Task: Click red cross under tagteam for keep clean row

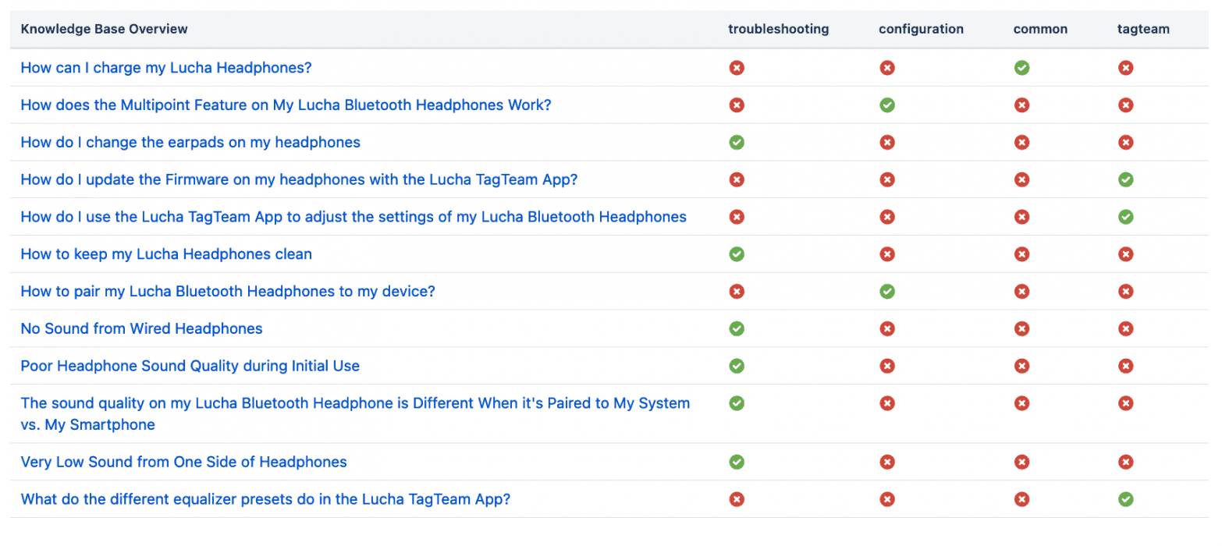Action: click(x=1125, y=254)
